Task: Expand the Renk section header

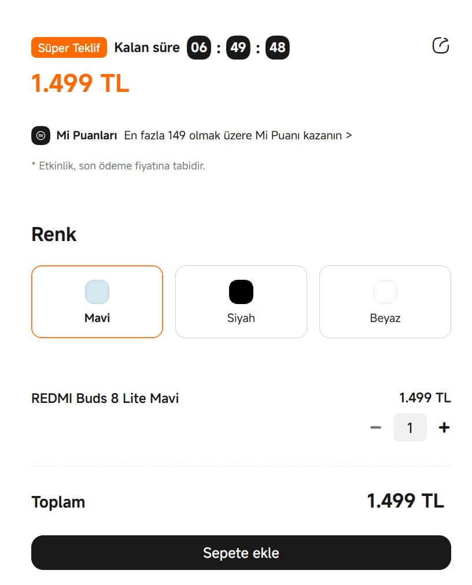Action: [54, 234]
